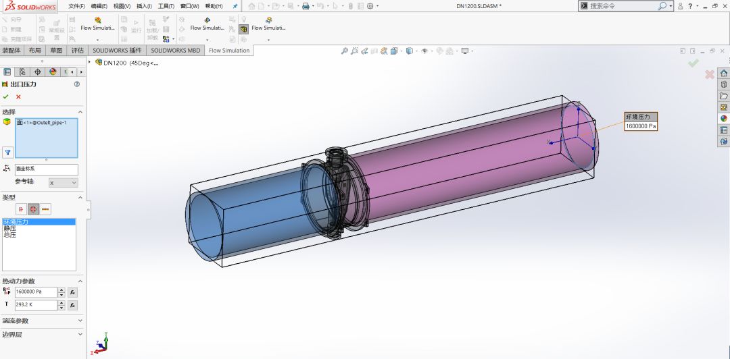Open the help question mark menu
This screenshot has width=730, height=359.
(690, 6)
